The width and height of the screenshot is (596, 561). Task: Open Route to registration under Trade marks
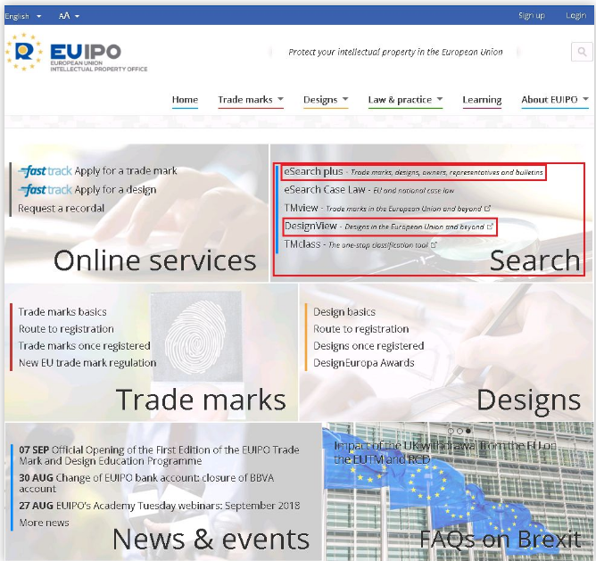click(x=66, y=329)
